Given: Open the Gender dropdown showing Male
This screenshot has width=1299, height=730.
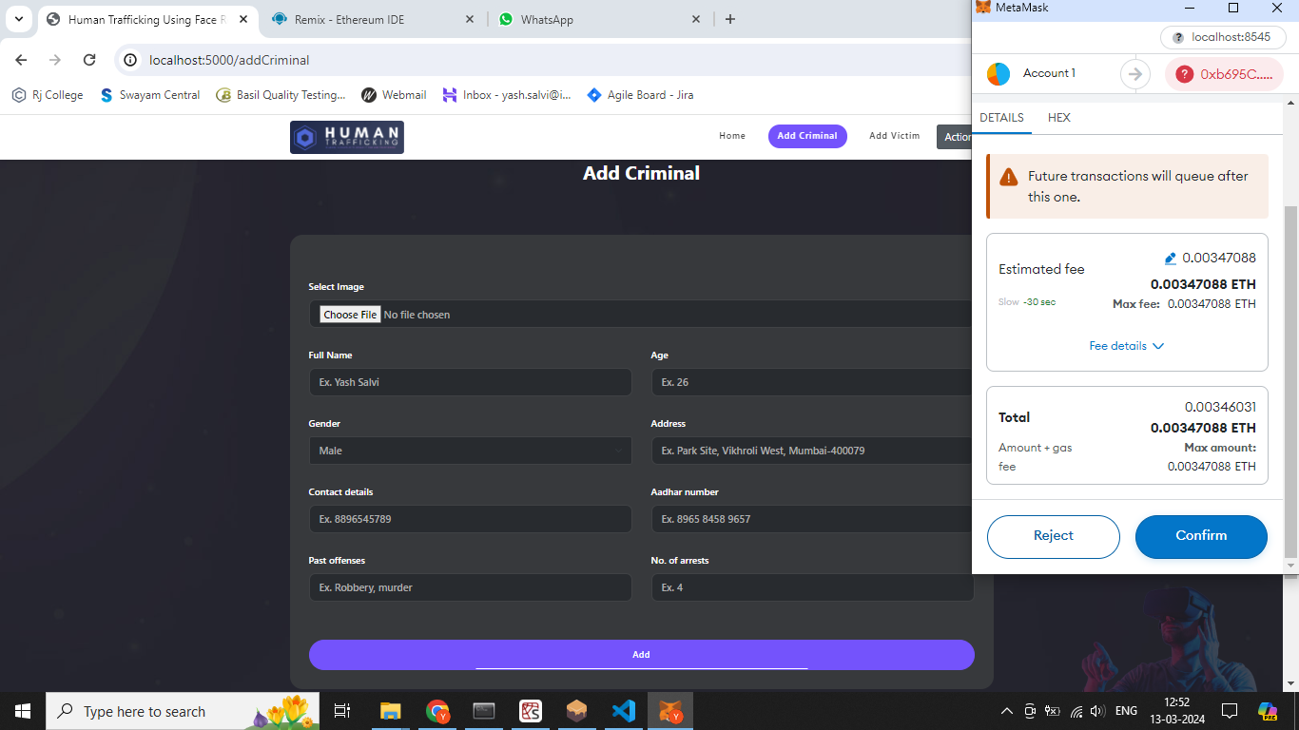Looking at the screenshot, I should pos(470,451).
